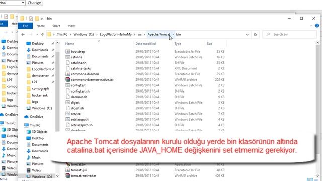Open the View ribbon tab
The image size is (322, 181).
pyautogui.click(x=71, y=26)
